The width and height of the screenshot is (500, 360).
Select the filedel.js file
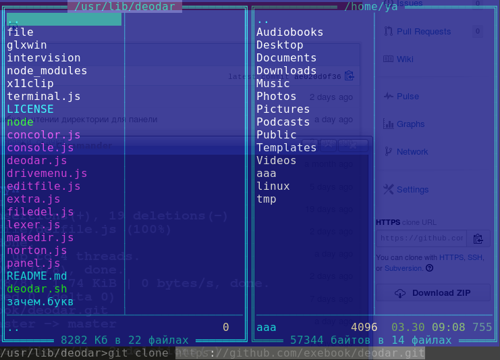(x=40, y=211)
